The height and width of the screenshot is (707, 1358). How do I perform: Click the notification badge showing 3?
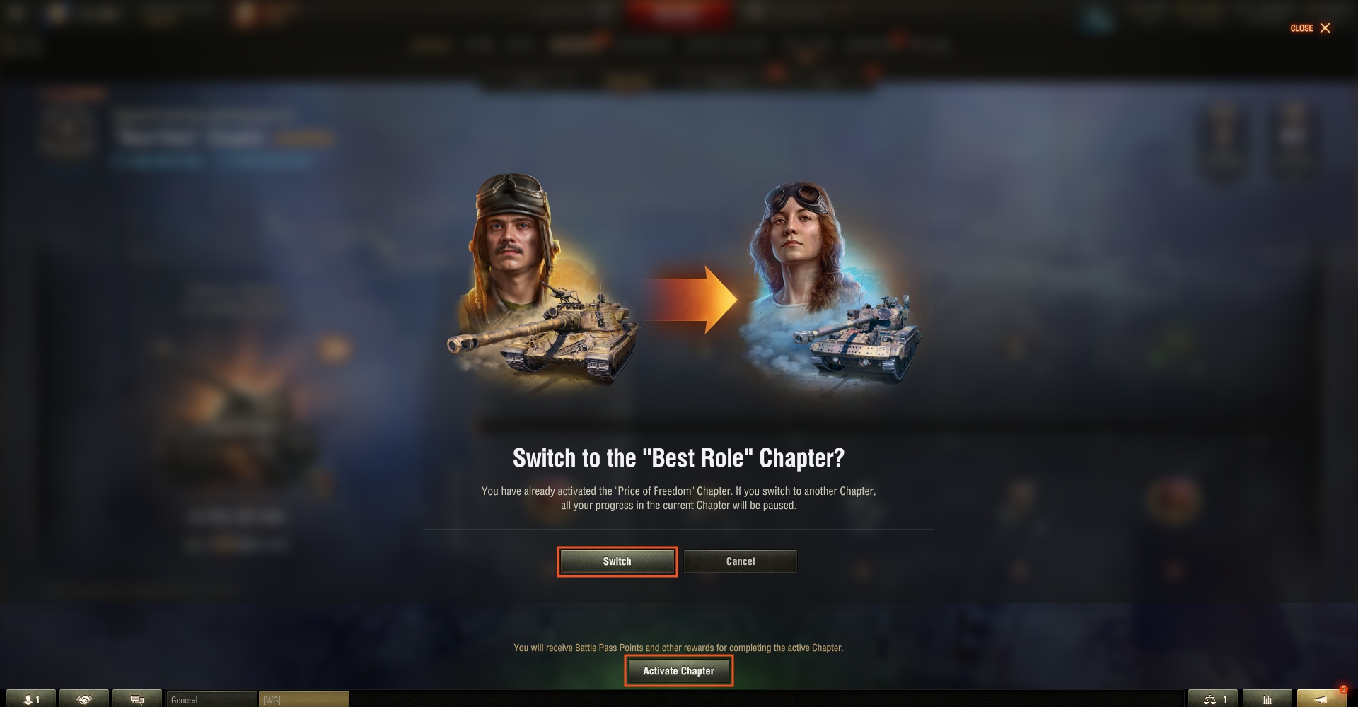(x=1343, y=689)
